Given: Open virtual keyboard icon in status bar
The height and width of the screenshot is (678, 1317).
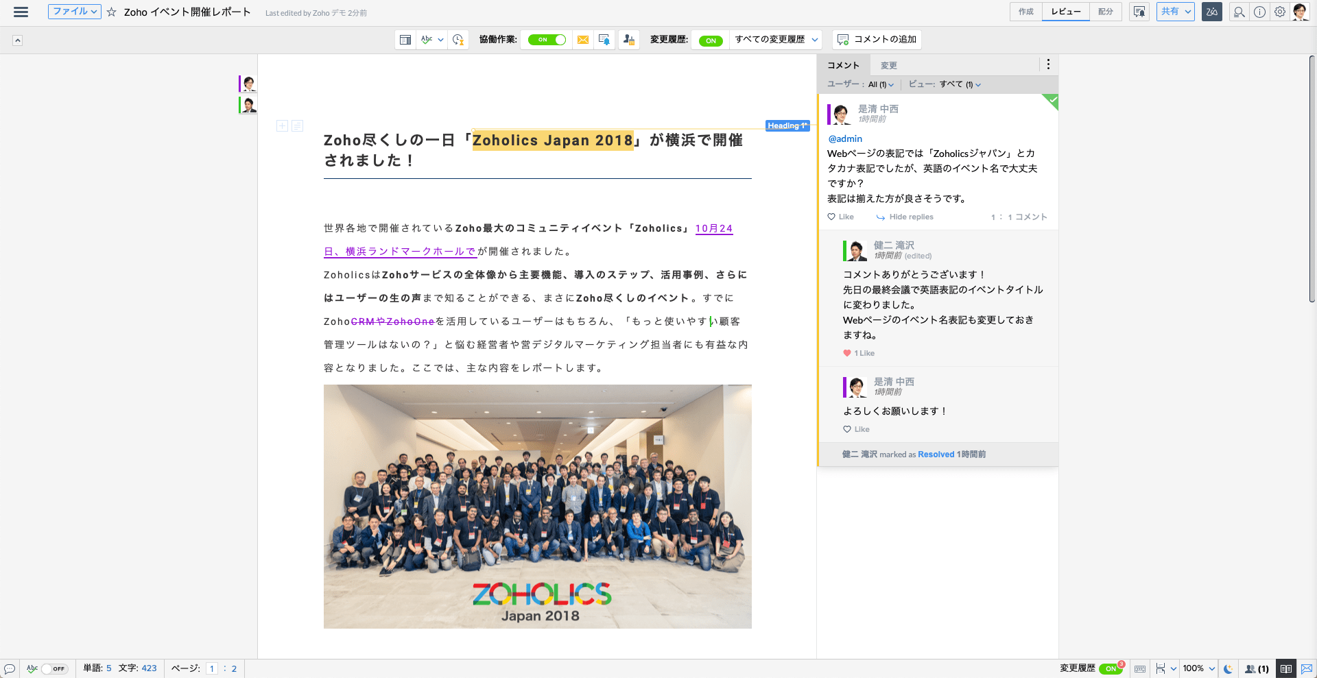Looking at the screenshot, I should (1140, 668).
